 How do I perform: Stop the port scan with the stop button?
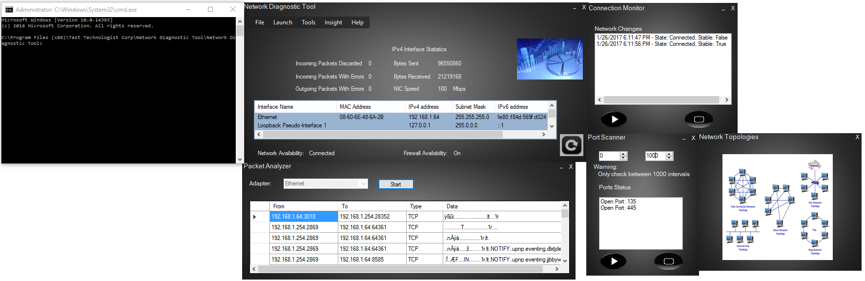coord(668,261)
